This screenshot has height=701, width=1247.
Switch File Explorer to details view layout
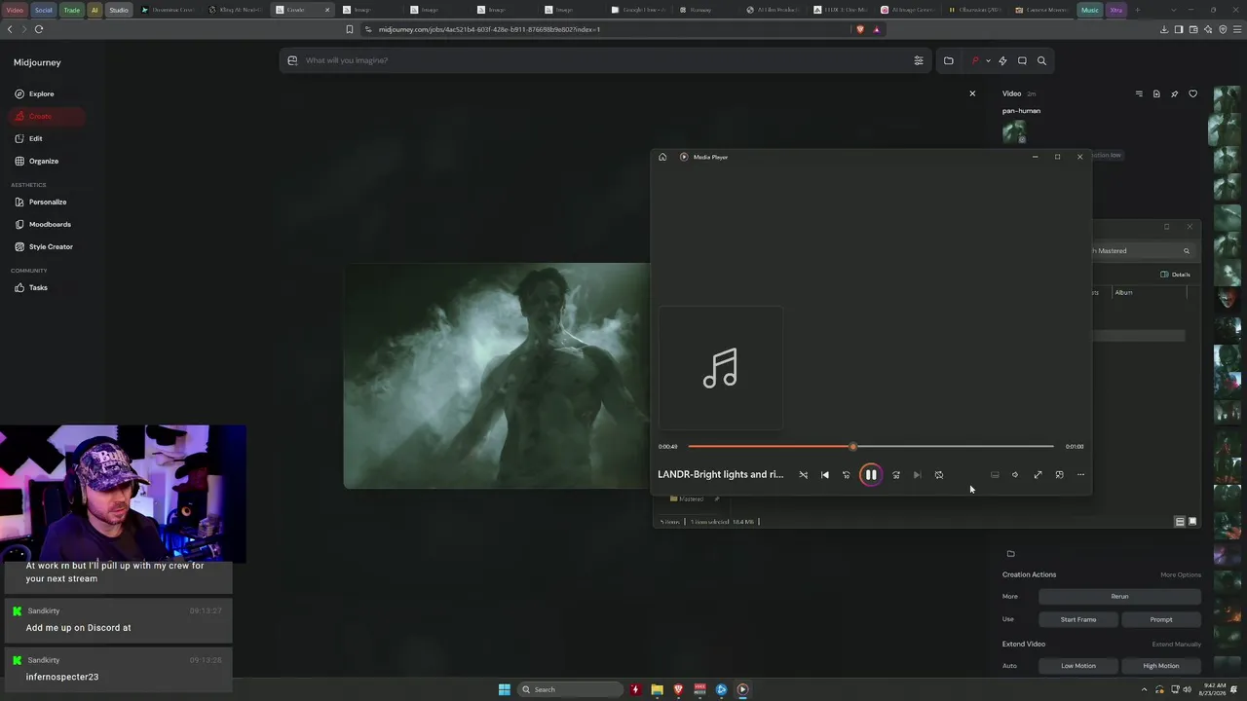(1180, 522)
